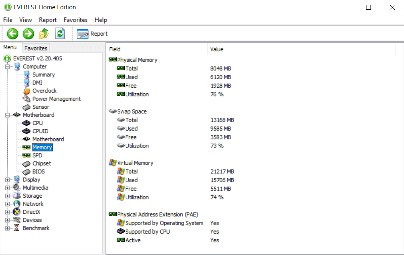
Task: Click the green back navigation arrow
Action: click(13, 34)
